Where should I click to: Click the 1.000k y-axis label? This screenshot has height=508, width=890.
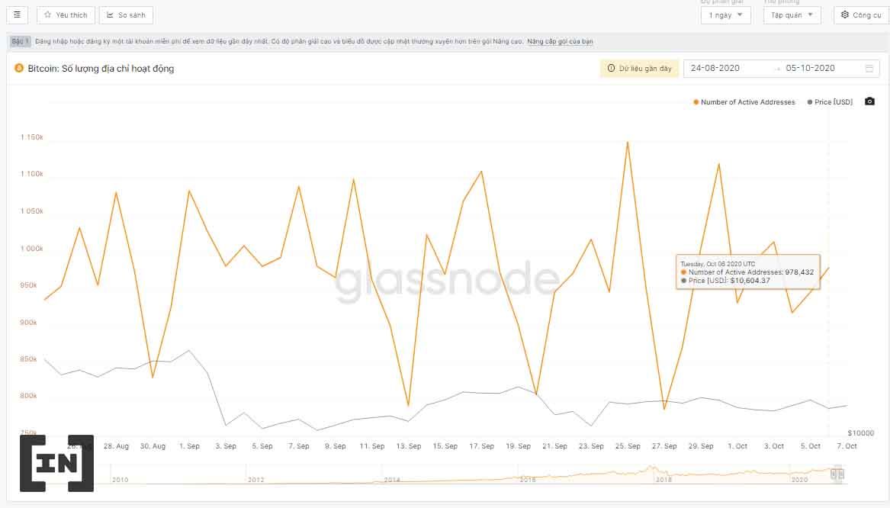click(32, 249)
